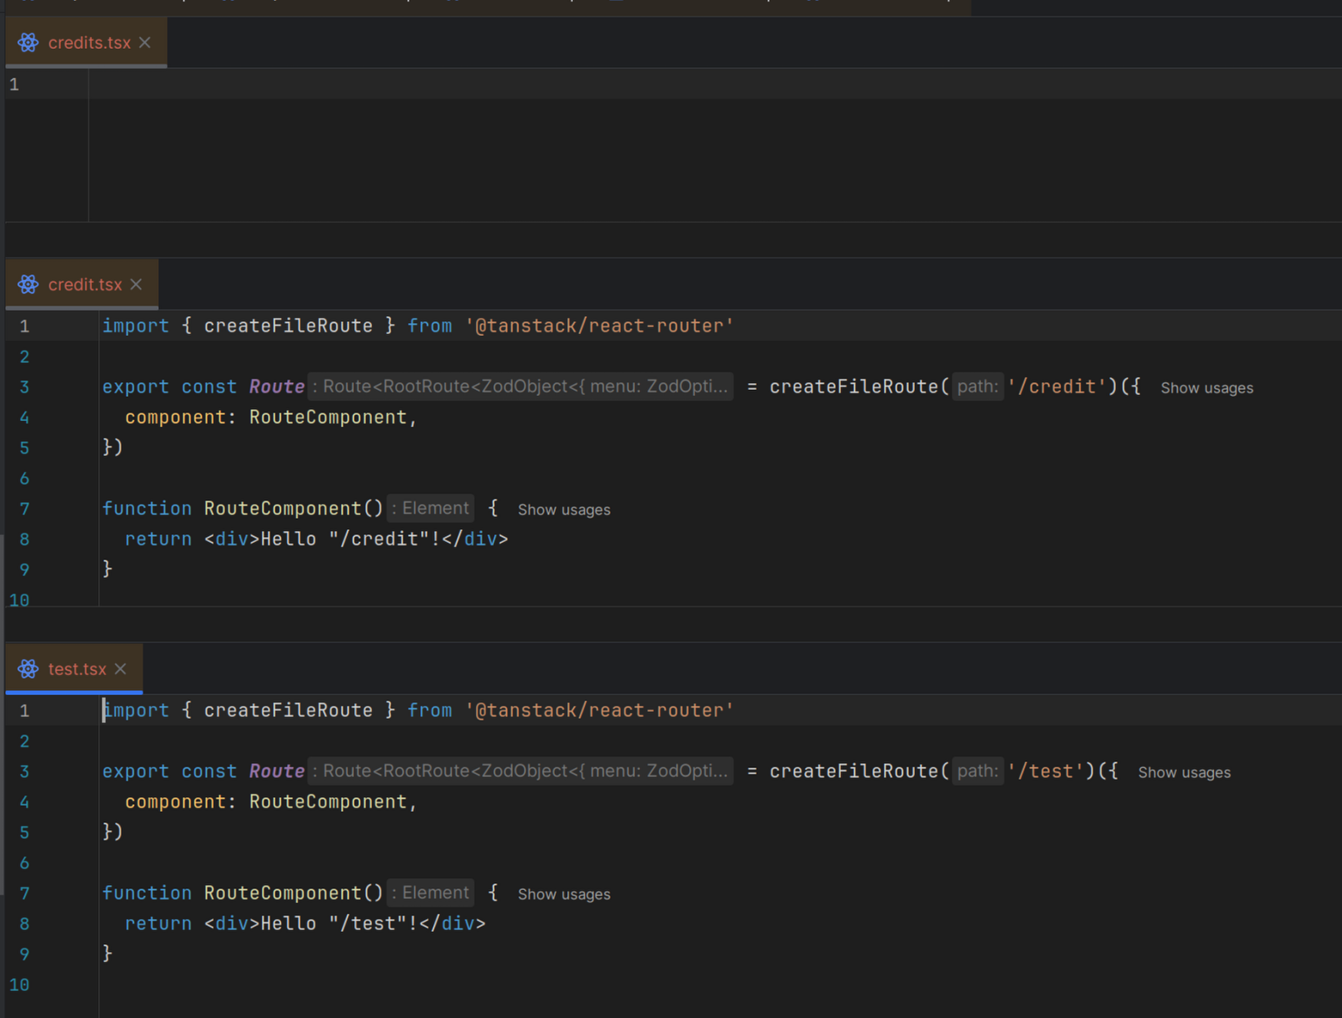Click Show usages beside RouteComponent in test.tsx
Screen dimensions: 1342x1018
point(564,894)
